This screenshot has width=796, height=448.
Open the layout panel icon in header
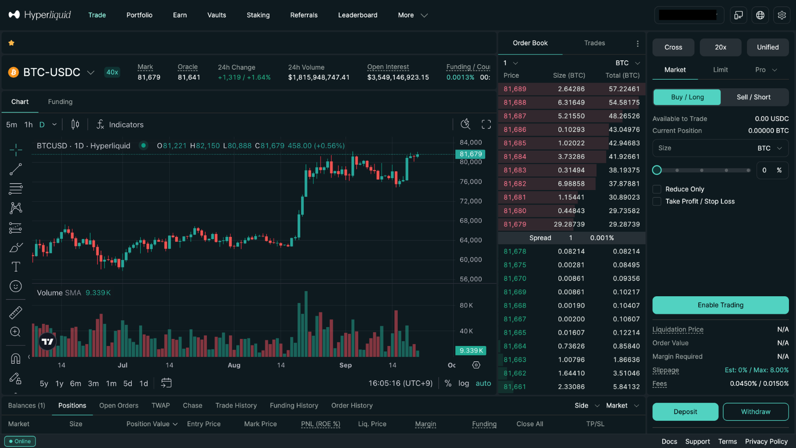point(739,15)
